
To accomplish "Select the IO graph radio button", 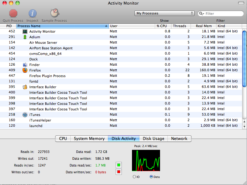I will [134, 177].
